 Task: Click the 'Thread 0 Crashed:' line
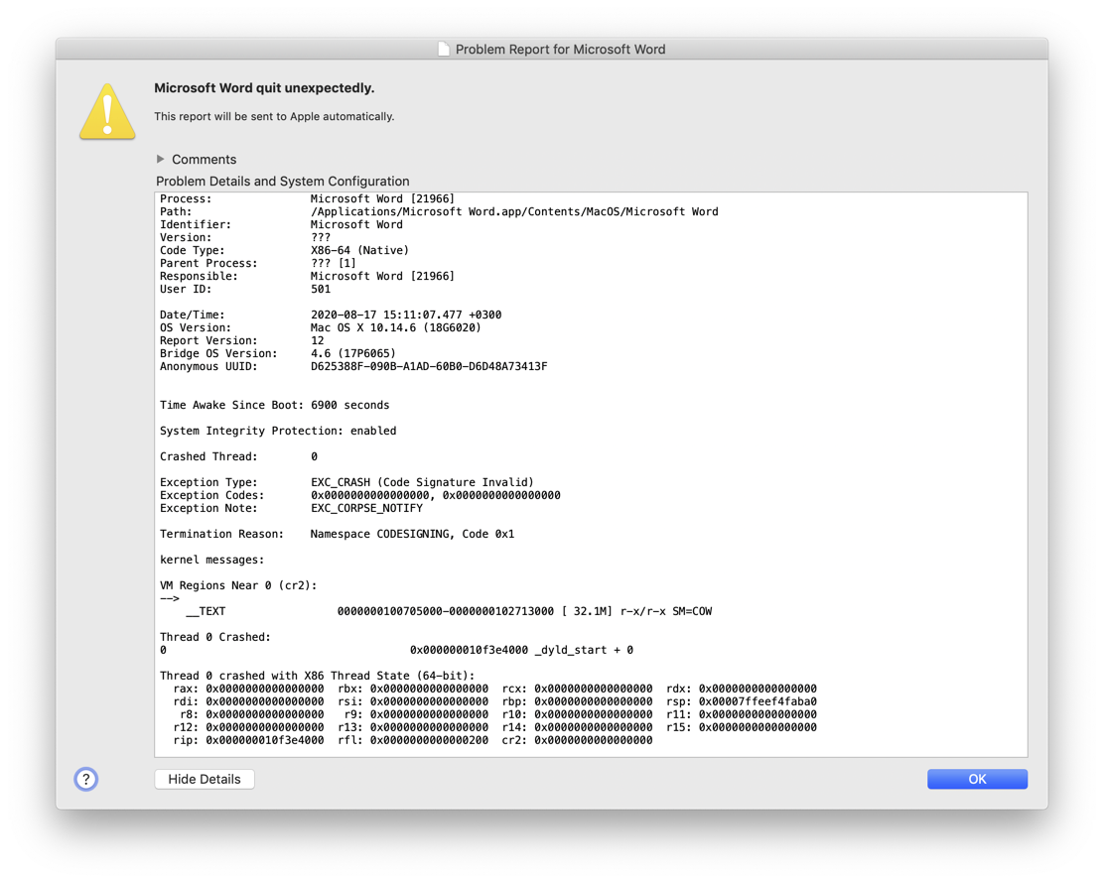[215, 637]
